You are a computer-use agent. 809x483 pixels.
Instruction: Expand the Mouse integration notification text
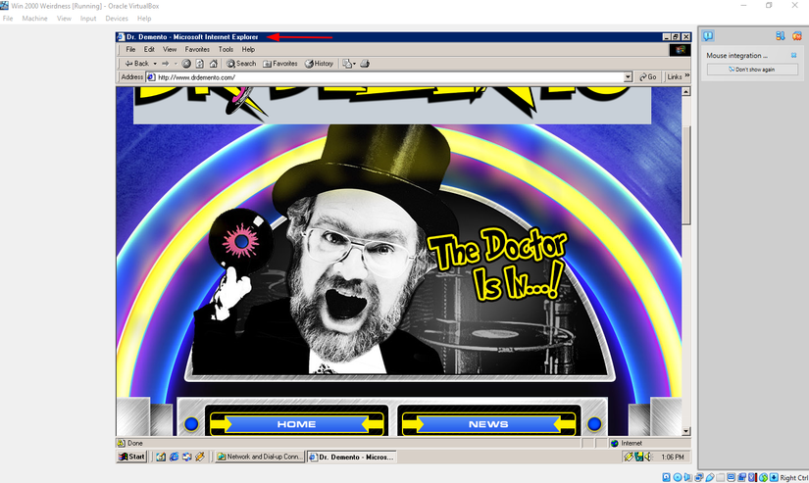(x=736, y=56)
